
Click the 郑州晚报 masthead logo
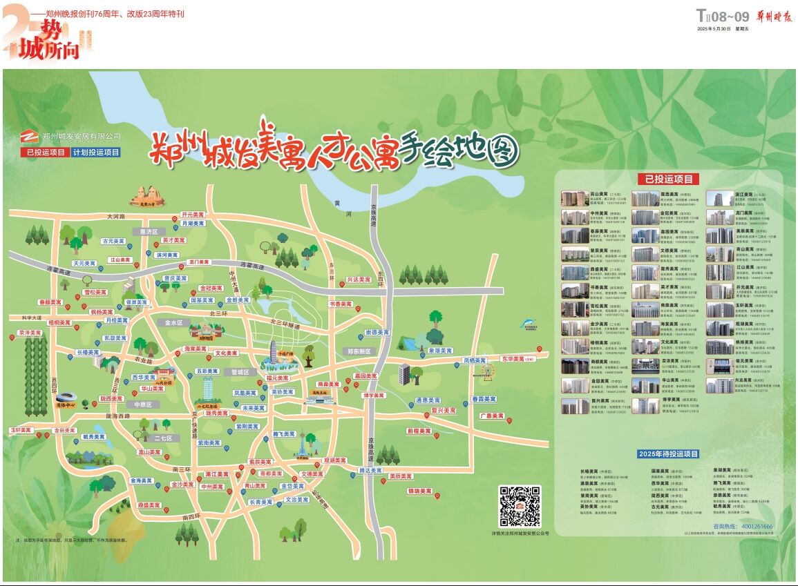(x=774, y=17)
